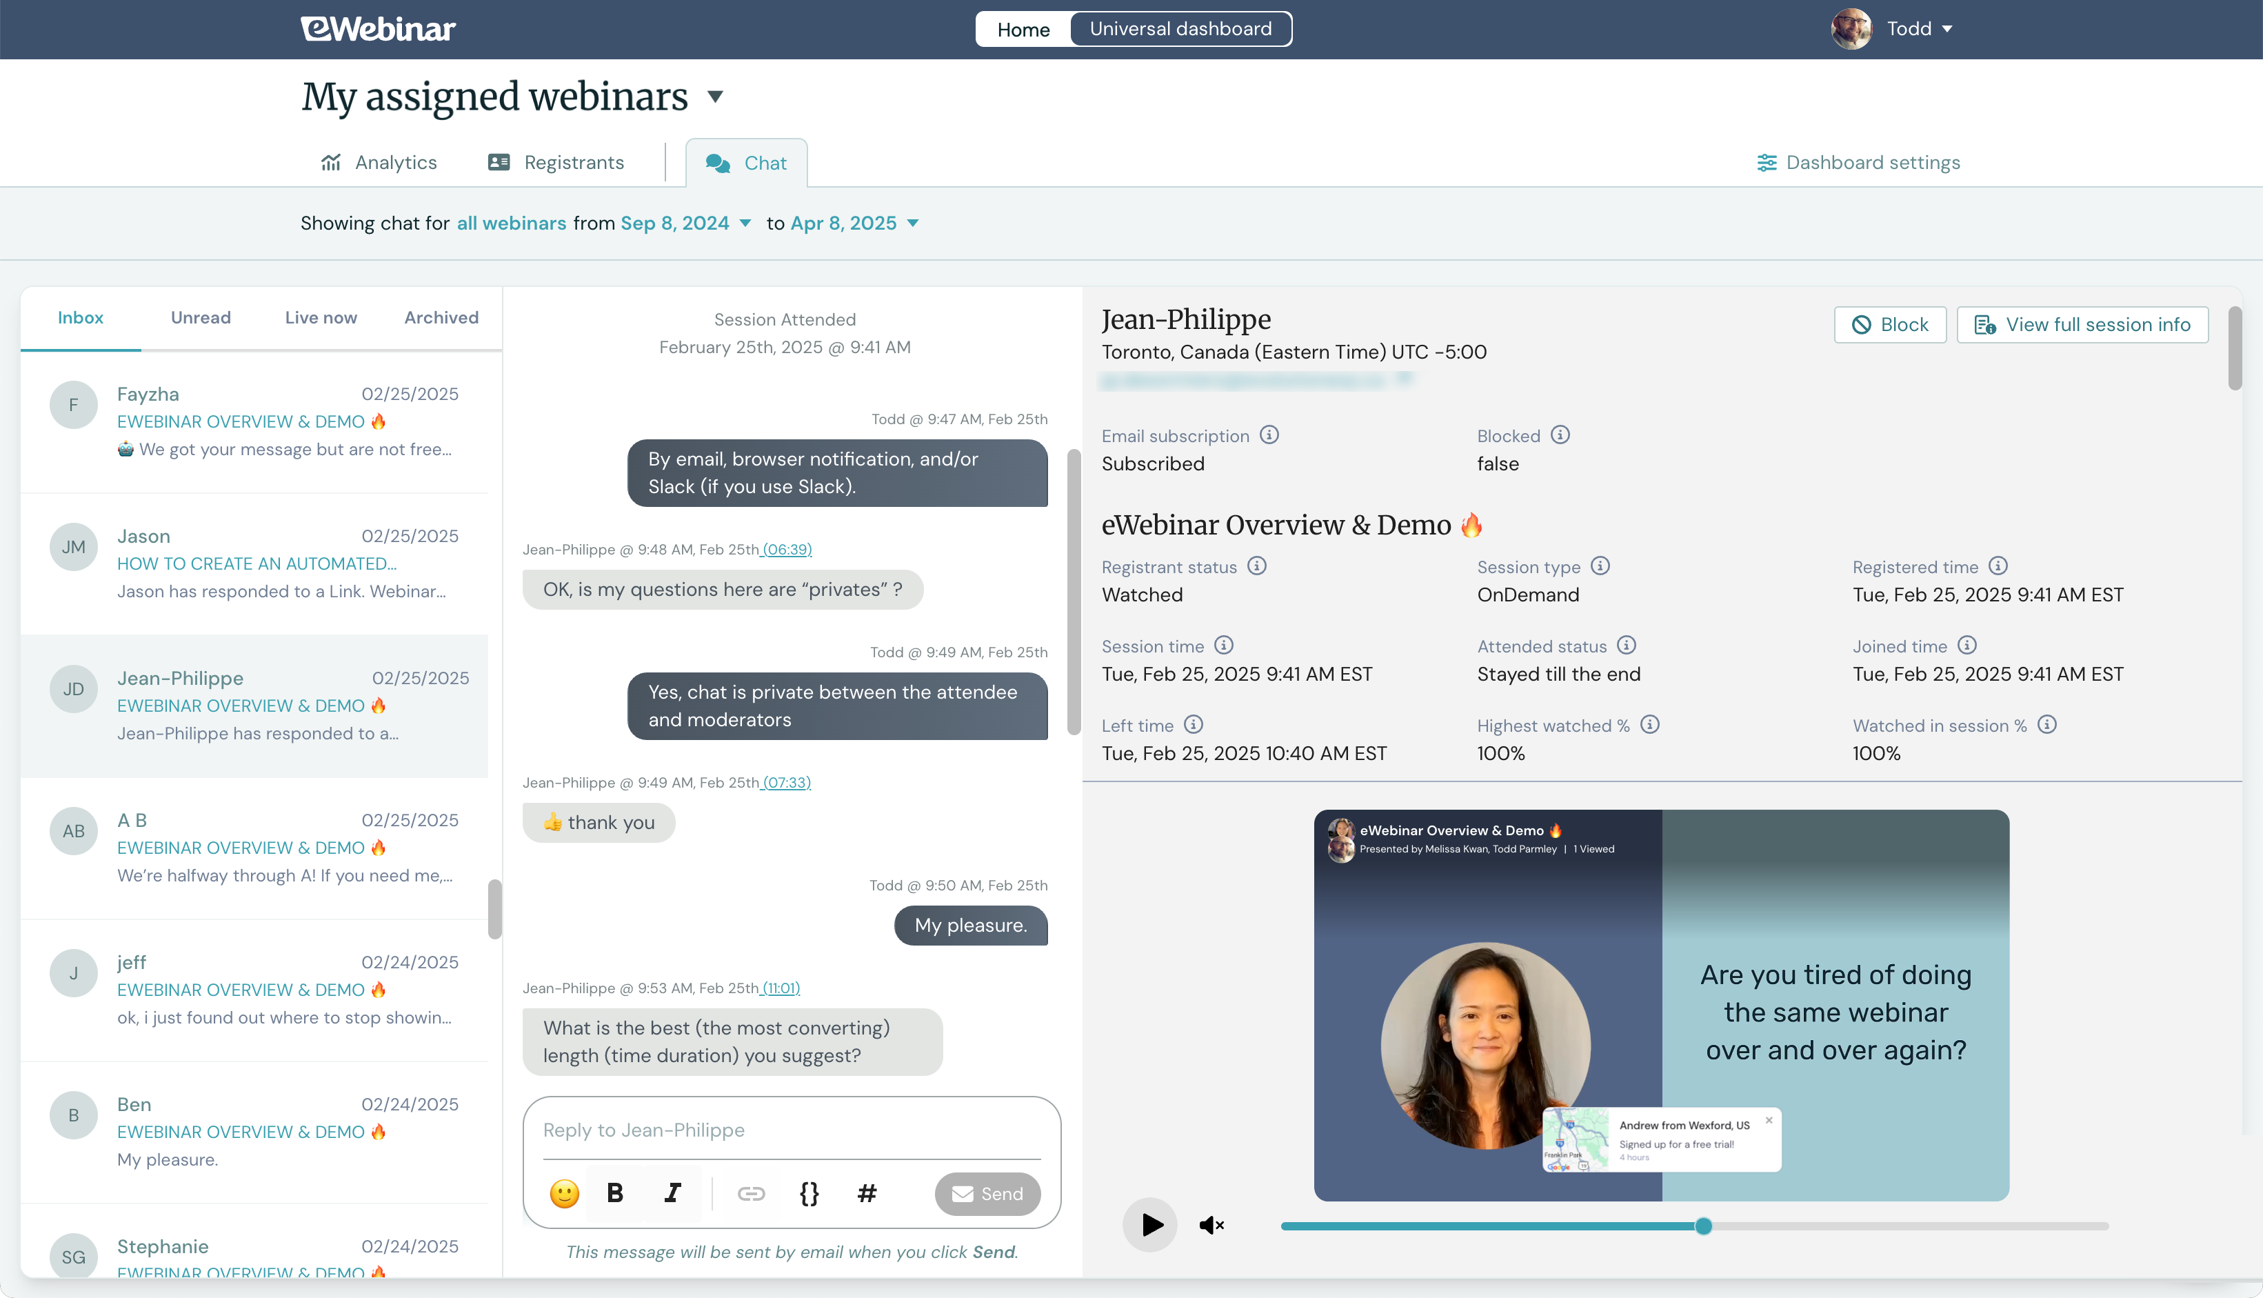
Task: Switch to the Unread chat tab
Action: pos(201,317)
